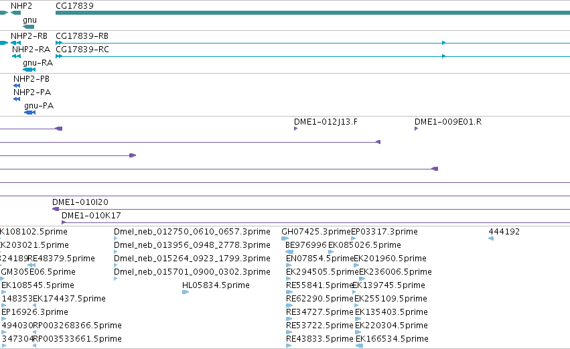Select the DME1-010K17 clone label
The width and height of the screenshot is (570, 349).
91,216
